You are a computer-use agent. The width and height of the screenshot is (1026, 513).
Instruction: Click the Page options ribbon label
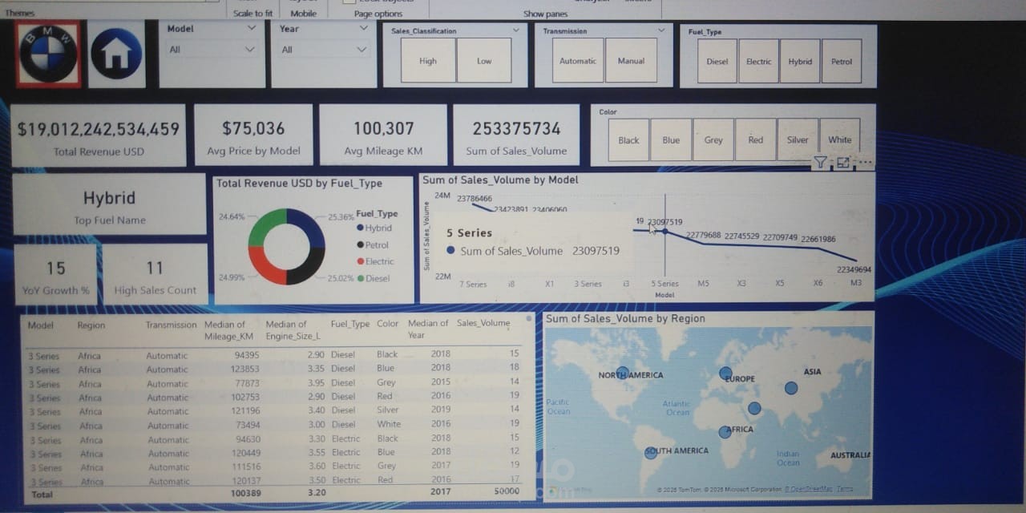378,14
